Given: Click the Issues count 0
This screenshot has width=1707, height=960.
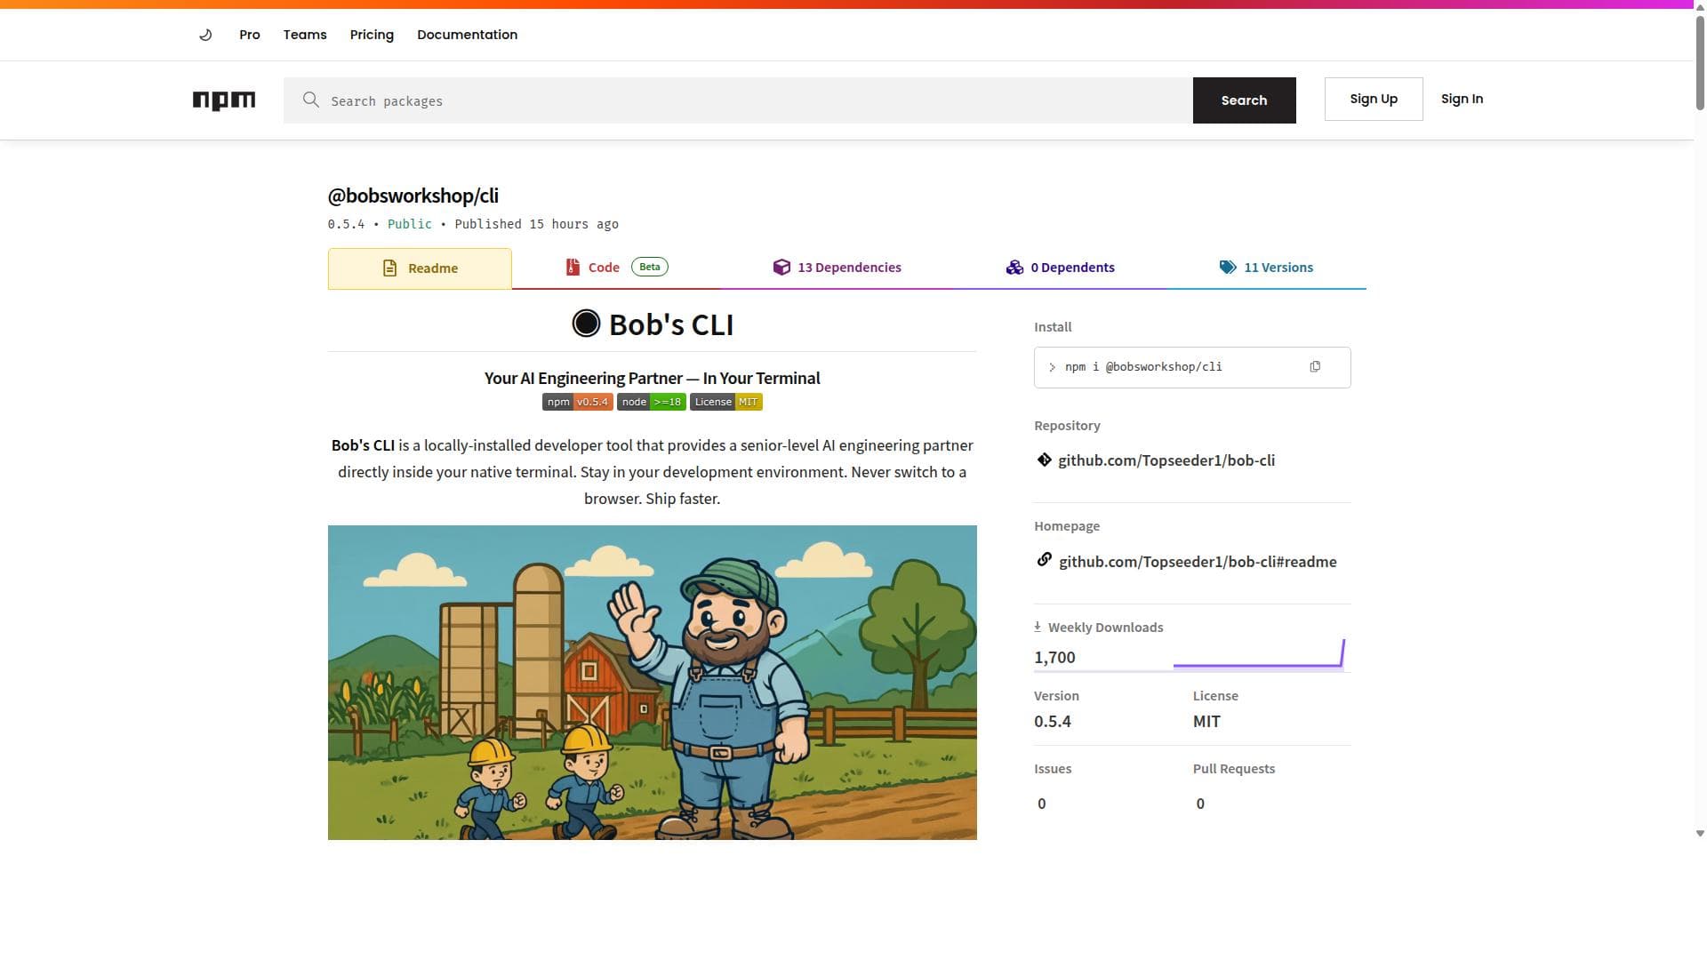Looking at the screenshot, I should coord(1042,804).
